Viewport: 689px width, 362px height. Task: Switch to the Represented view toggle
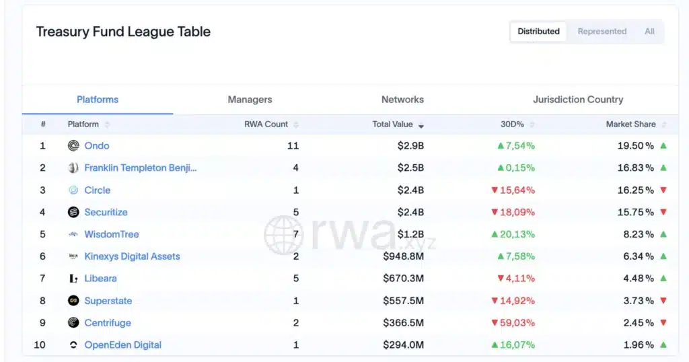tap(602, 32)
